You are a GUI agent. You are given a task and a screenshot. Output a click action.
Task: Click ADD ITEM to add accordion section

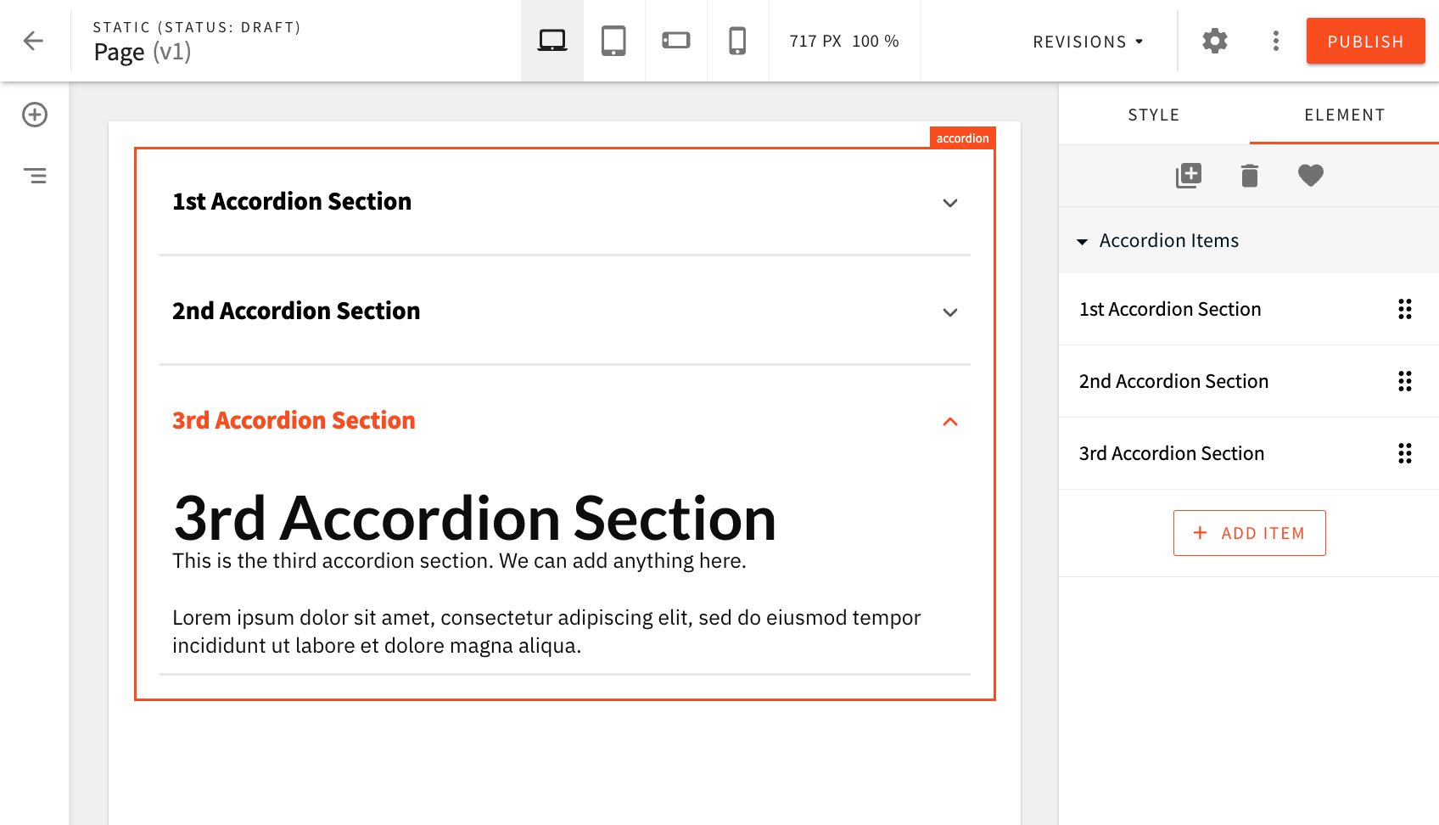click(1249, 533)
